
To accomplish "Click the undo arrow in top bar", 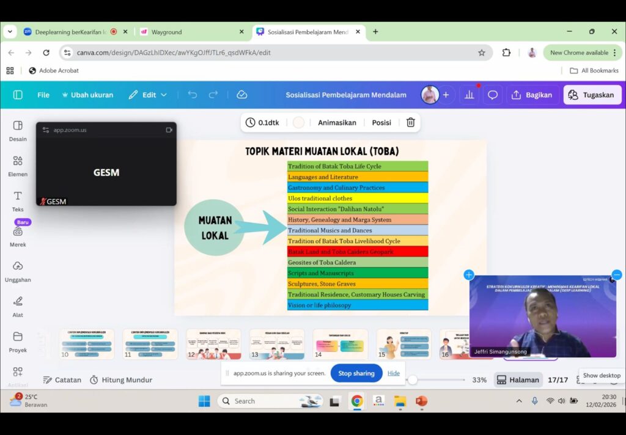I will (193, 95).
